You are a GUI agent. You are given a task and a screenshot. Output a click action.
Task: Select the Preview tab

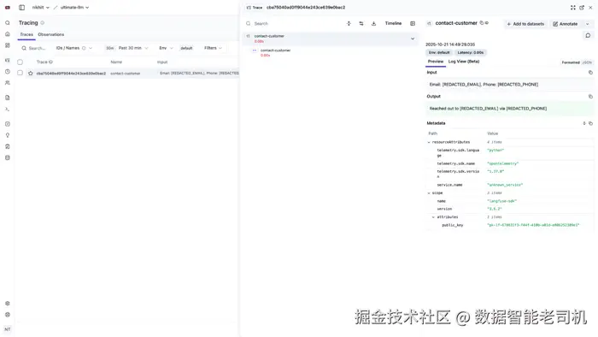(436, 62)
